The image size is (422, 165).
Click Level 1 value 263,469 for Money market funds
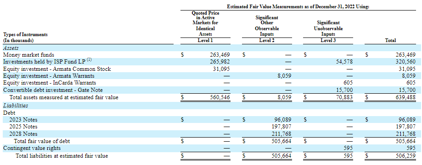[220, 55]
